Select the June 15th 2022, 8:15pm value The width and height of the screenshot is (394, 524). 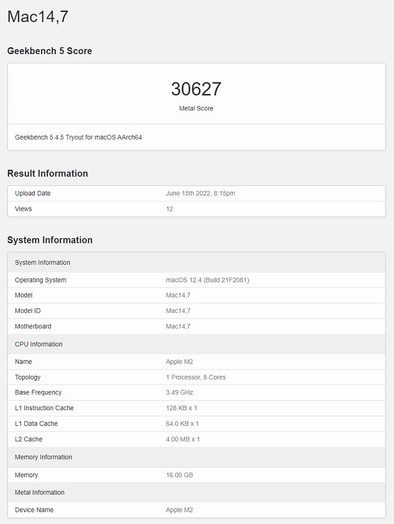point(200,193)
